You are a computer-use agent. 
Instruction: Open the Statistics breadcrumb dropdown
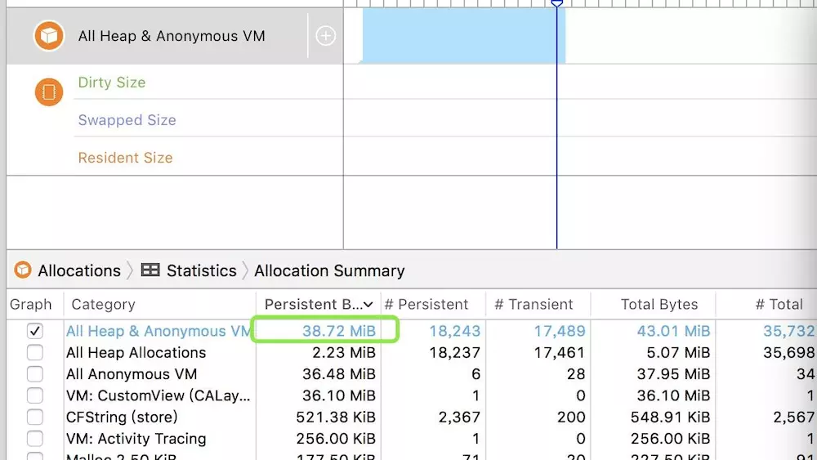(x=202, y=270)
